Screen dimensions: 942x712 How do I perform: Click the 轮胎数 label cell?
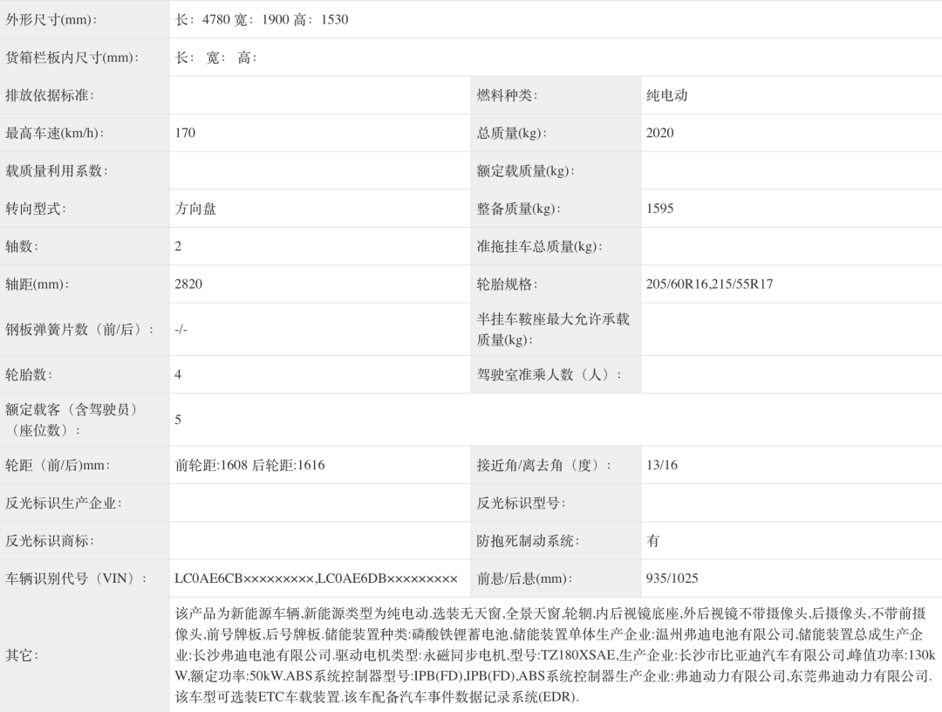(29, 374)
